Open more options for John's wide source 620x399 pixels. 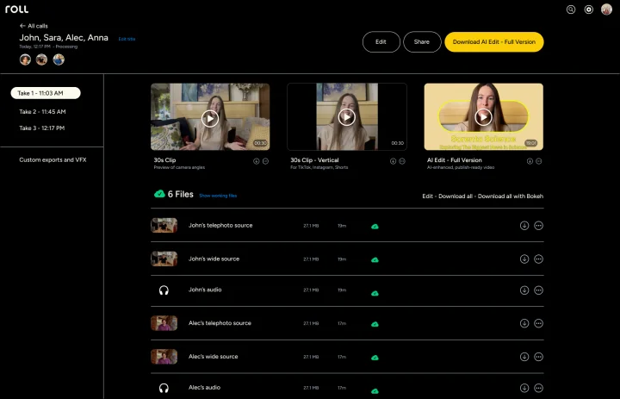coord(538,259)
